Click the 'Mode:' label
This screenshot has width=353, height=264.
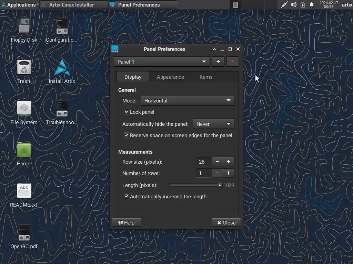(x=129, y=101)
